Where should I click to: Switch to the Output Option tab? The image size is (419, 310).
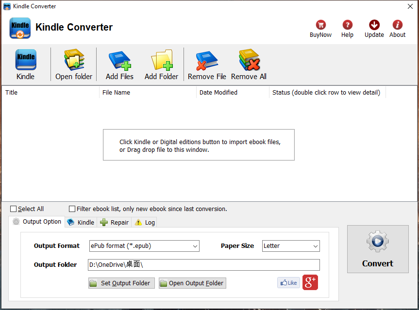coord(37,222)
